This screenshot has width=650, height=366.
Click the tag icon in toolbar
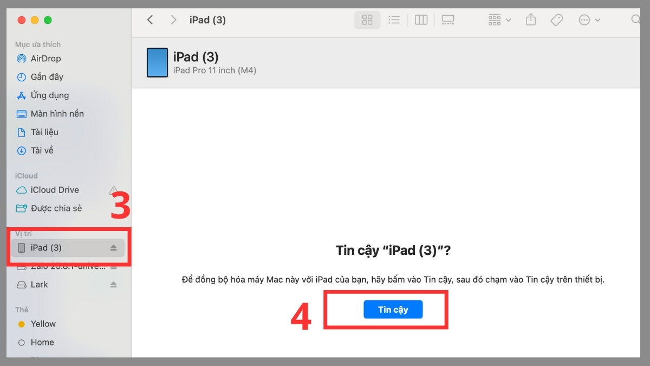[556, 20]
